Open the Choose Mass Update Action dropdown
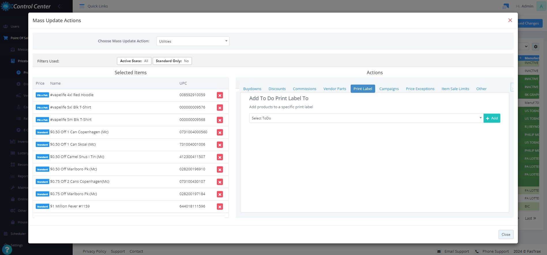Image resolution: width=547 pixels, height=255 pixels. (193, 41)
